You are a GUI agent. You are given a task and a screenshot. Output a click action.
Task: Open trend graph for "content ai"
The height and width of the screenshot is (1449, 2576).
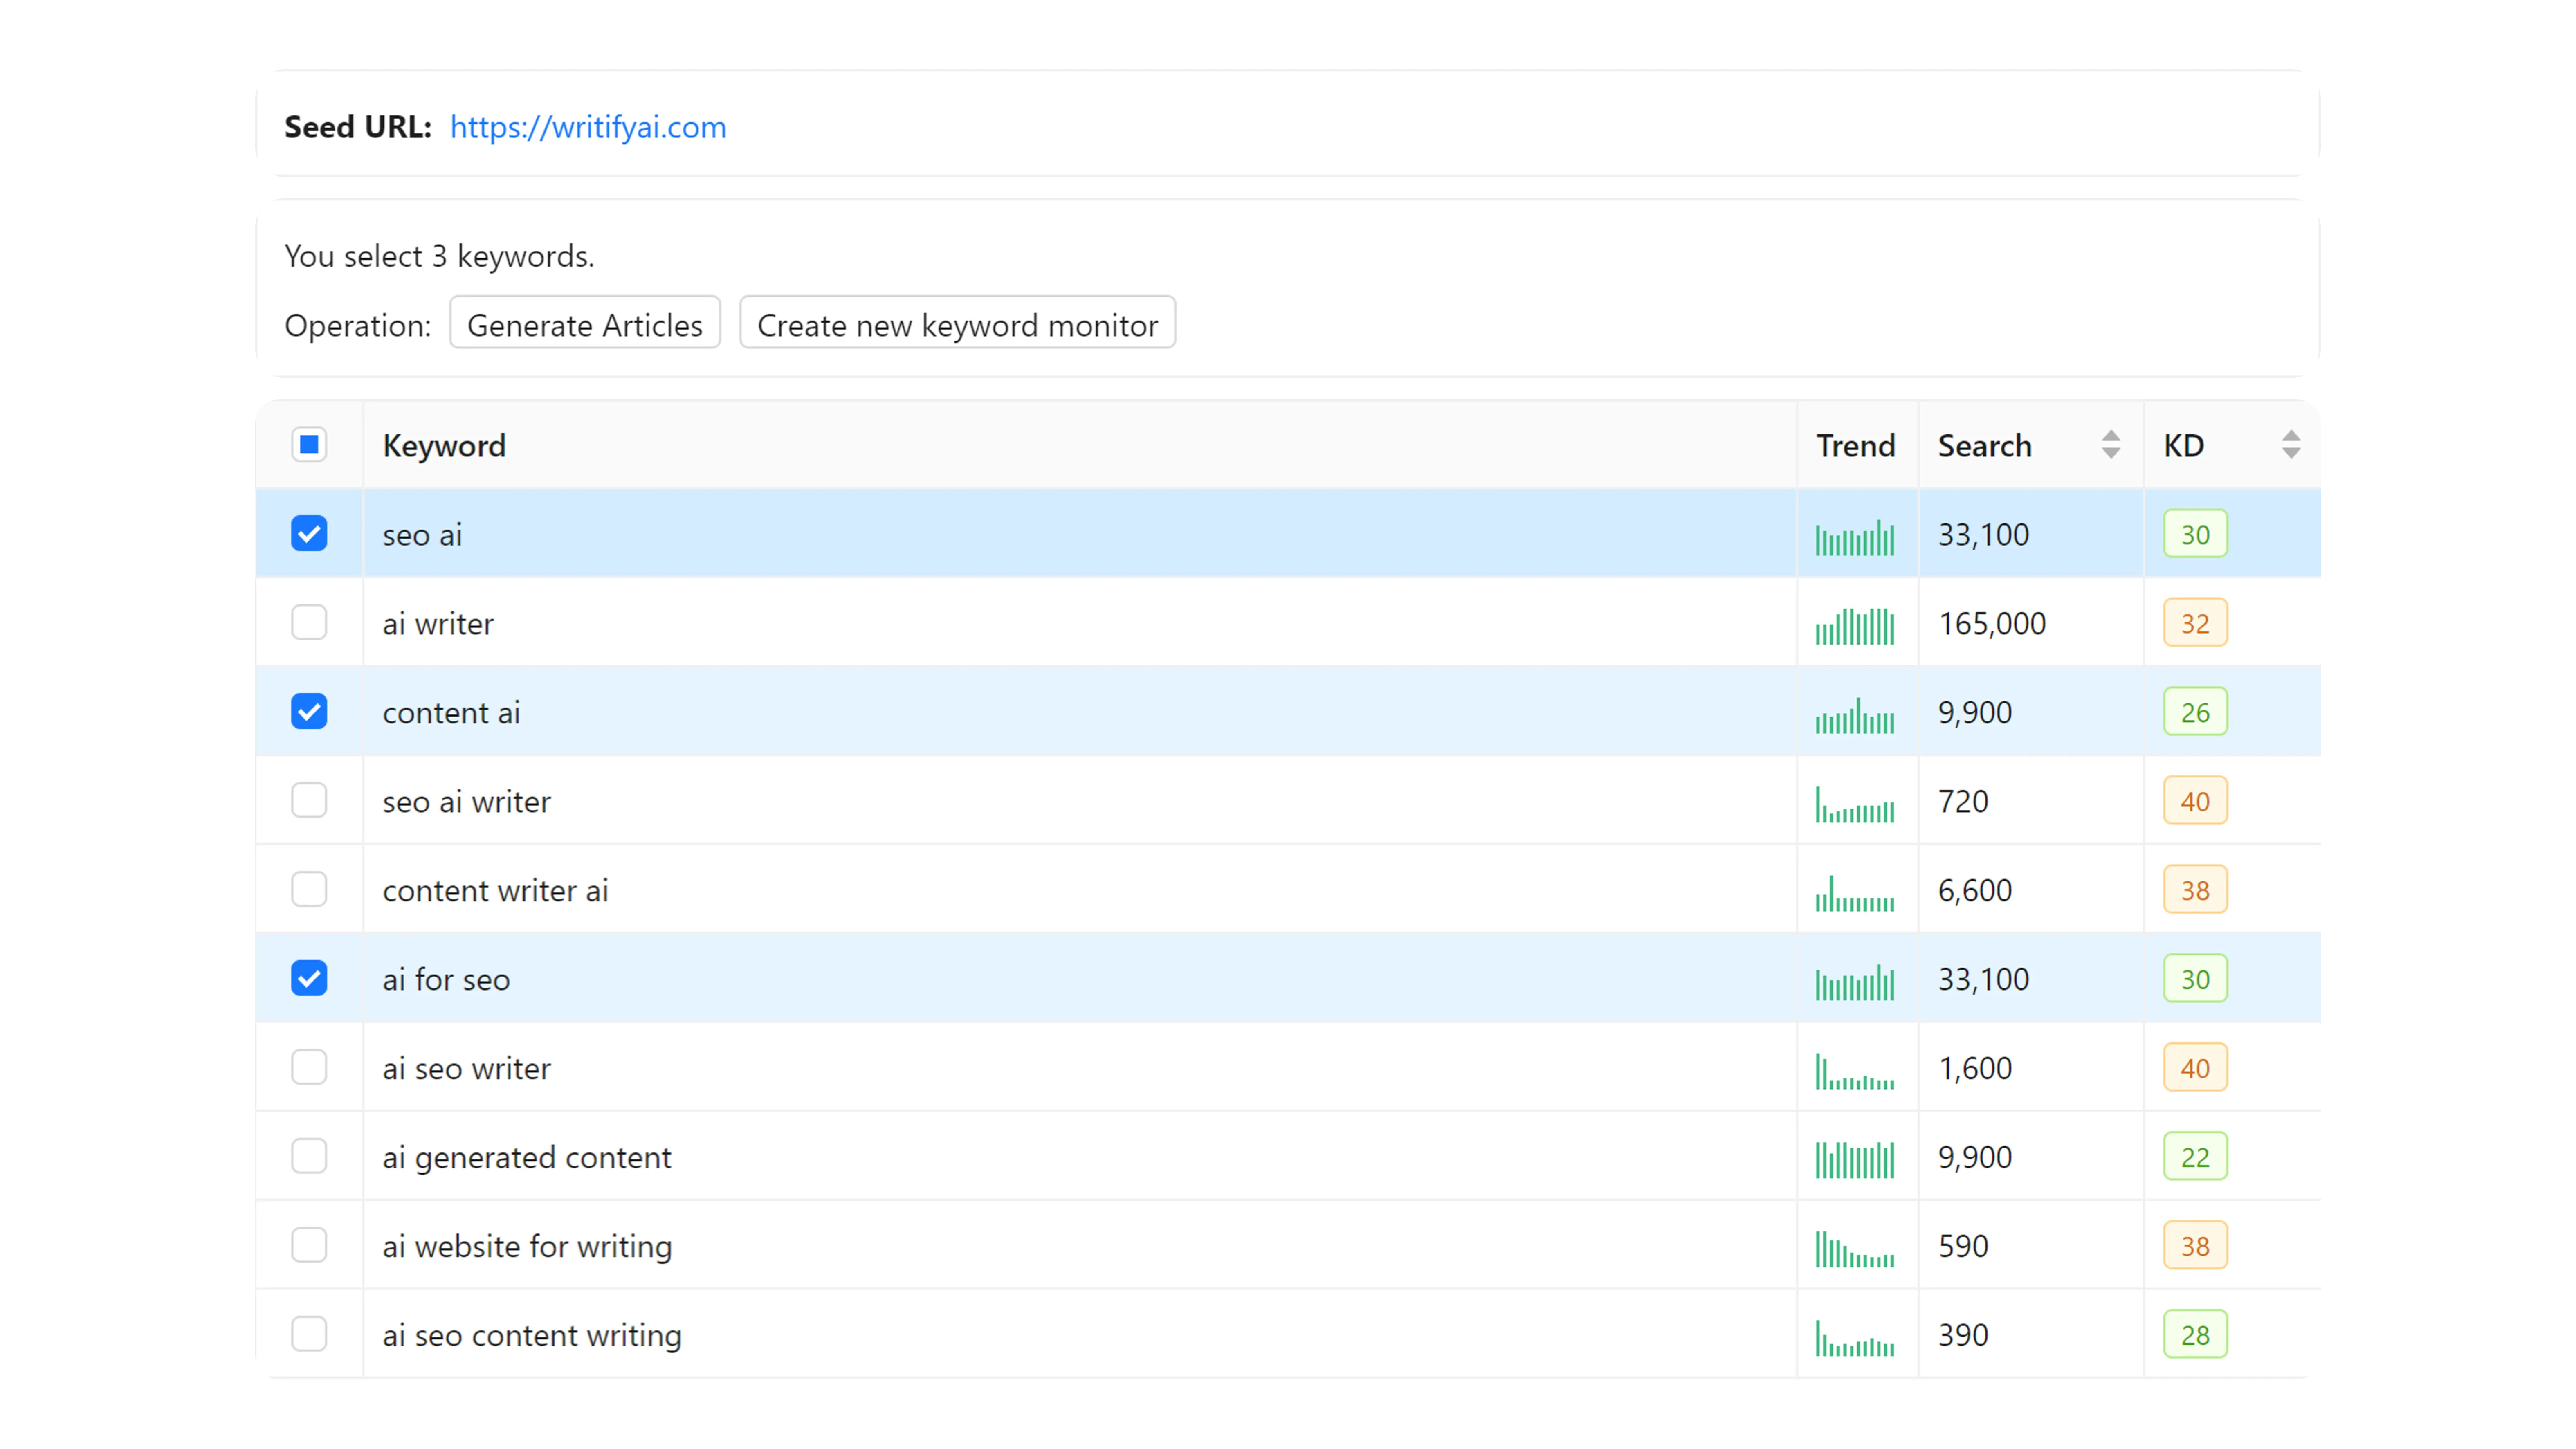tap(1855, 715)
